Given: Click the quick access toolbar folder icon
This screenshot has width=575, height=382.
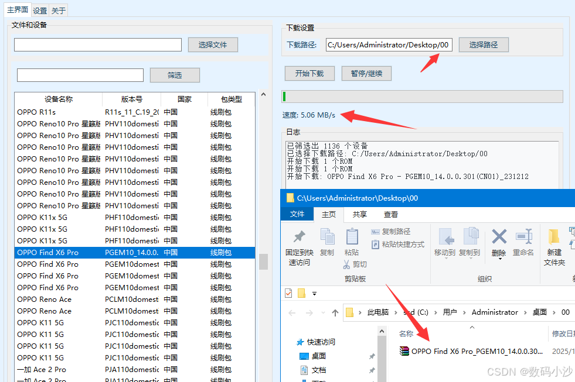Looking at the screenshot, I should tap(301, 293).
